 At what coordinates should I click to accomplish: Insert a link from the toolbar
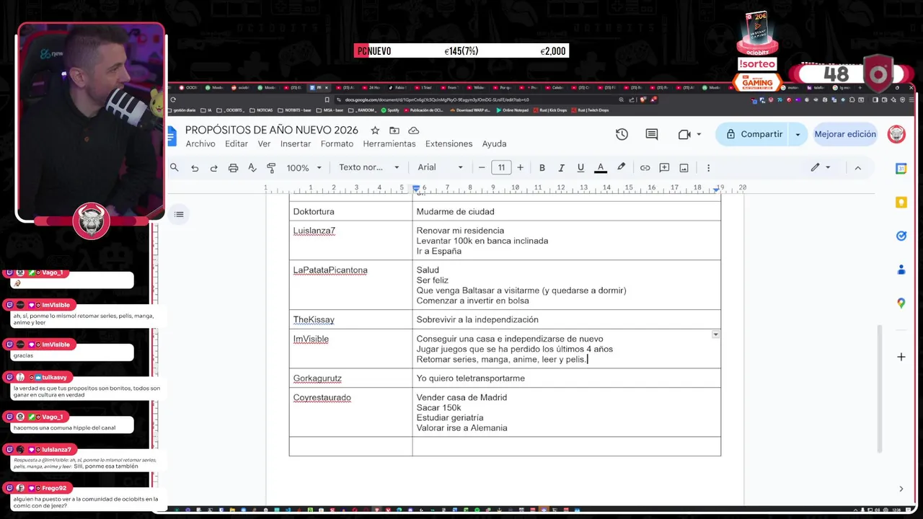(x=645, y=168)
